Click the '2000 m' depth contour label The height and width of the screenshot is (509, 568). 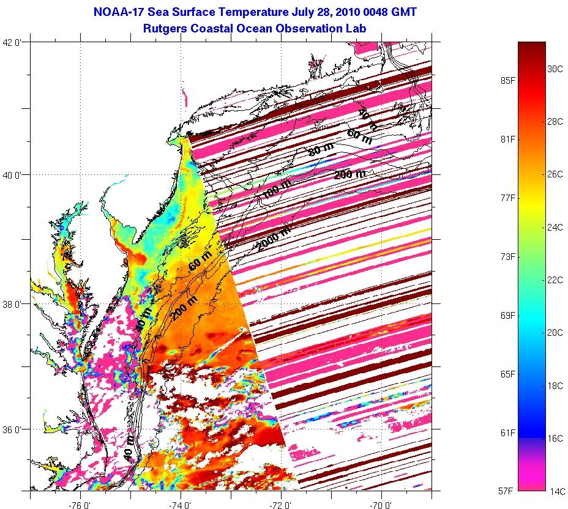[x=274, y=239]
